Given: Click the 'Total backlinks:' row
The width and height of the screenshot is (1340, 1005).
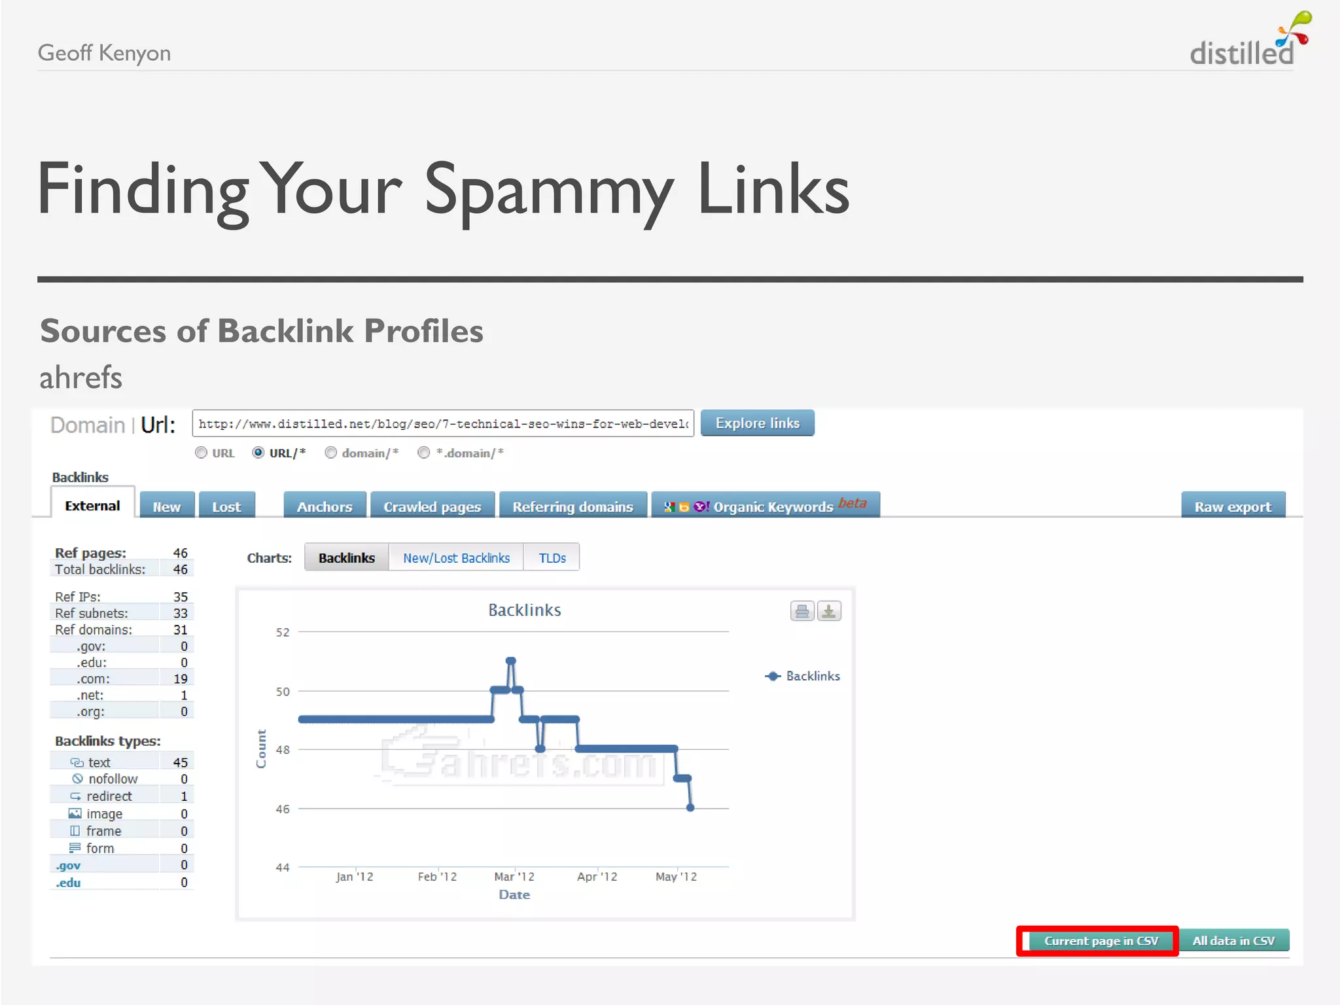Looking at the screenshot, I should [x=122, y=569].
